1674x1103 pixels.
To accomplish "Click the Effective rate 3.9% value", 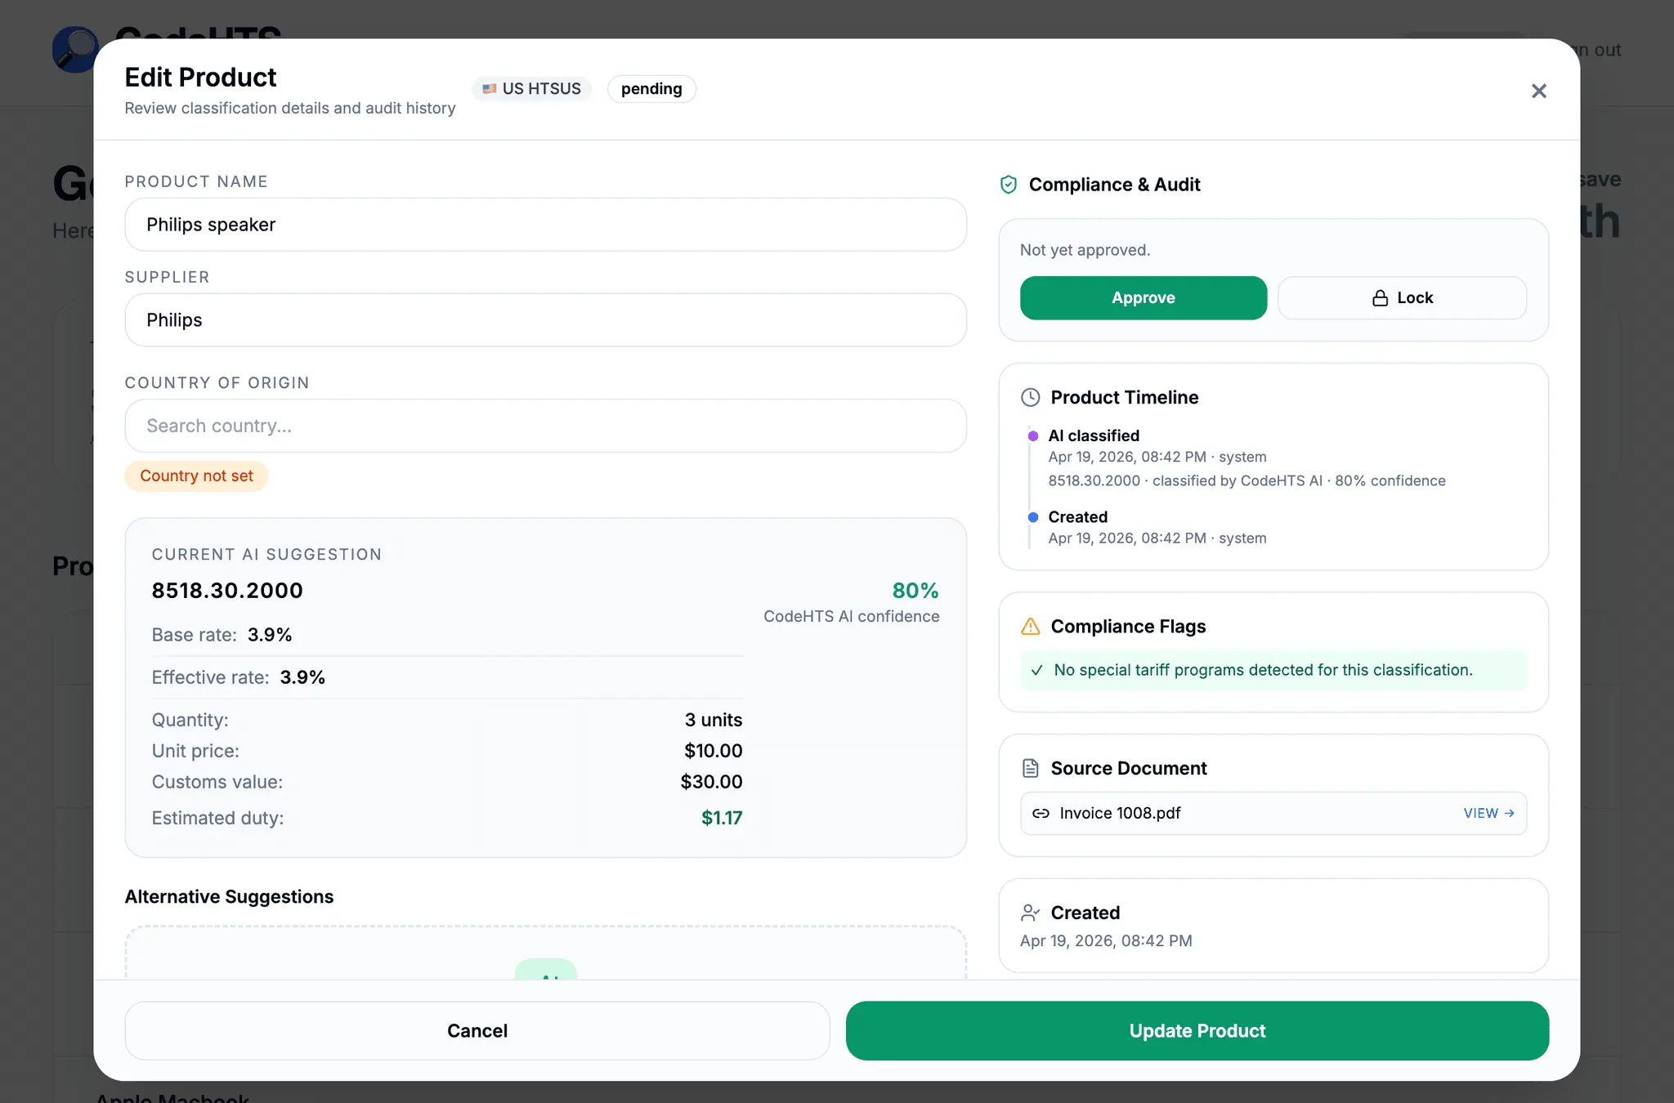I will (302, 678).
